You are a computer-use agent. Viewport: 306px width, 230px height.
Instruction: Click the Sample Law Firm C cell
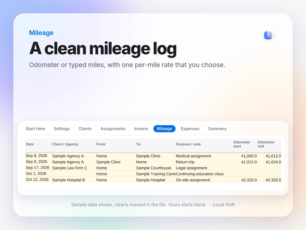point(70,168)
